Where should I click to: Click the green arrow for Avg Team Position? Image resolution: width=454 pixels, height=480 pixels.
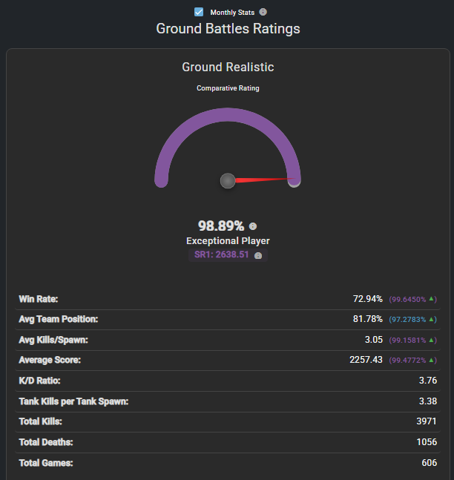(x=432, y=319)
